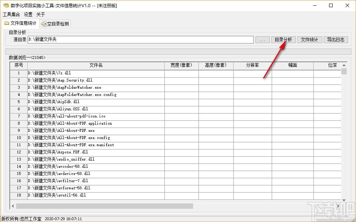The width and height of the screenshot is (356, 222).
Task: Select the row avfilter-7.dll
Action: (175, 181)
